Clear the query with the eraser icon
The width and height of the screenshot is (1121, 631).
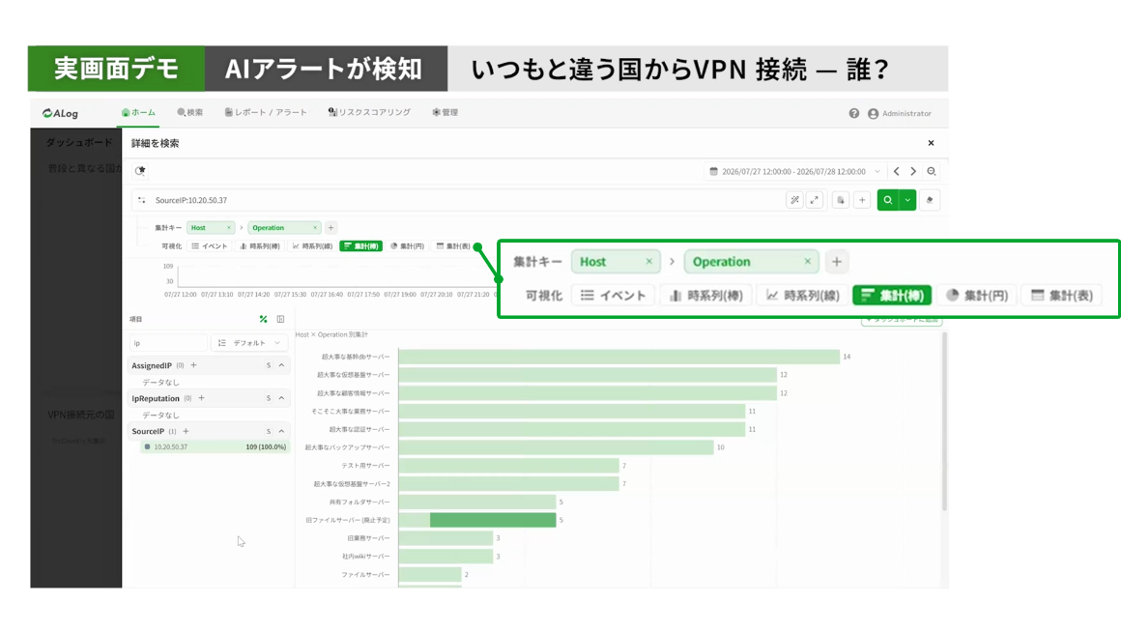click(930, 200)
